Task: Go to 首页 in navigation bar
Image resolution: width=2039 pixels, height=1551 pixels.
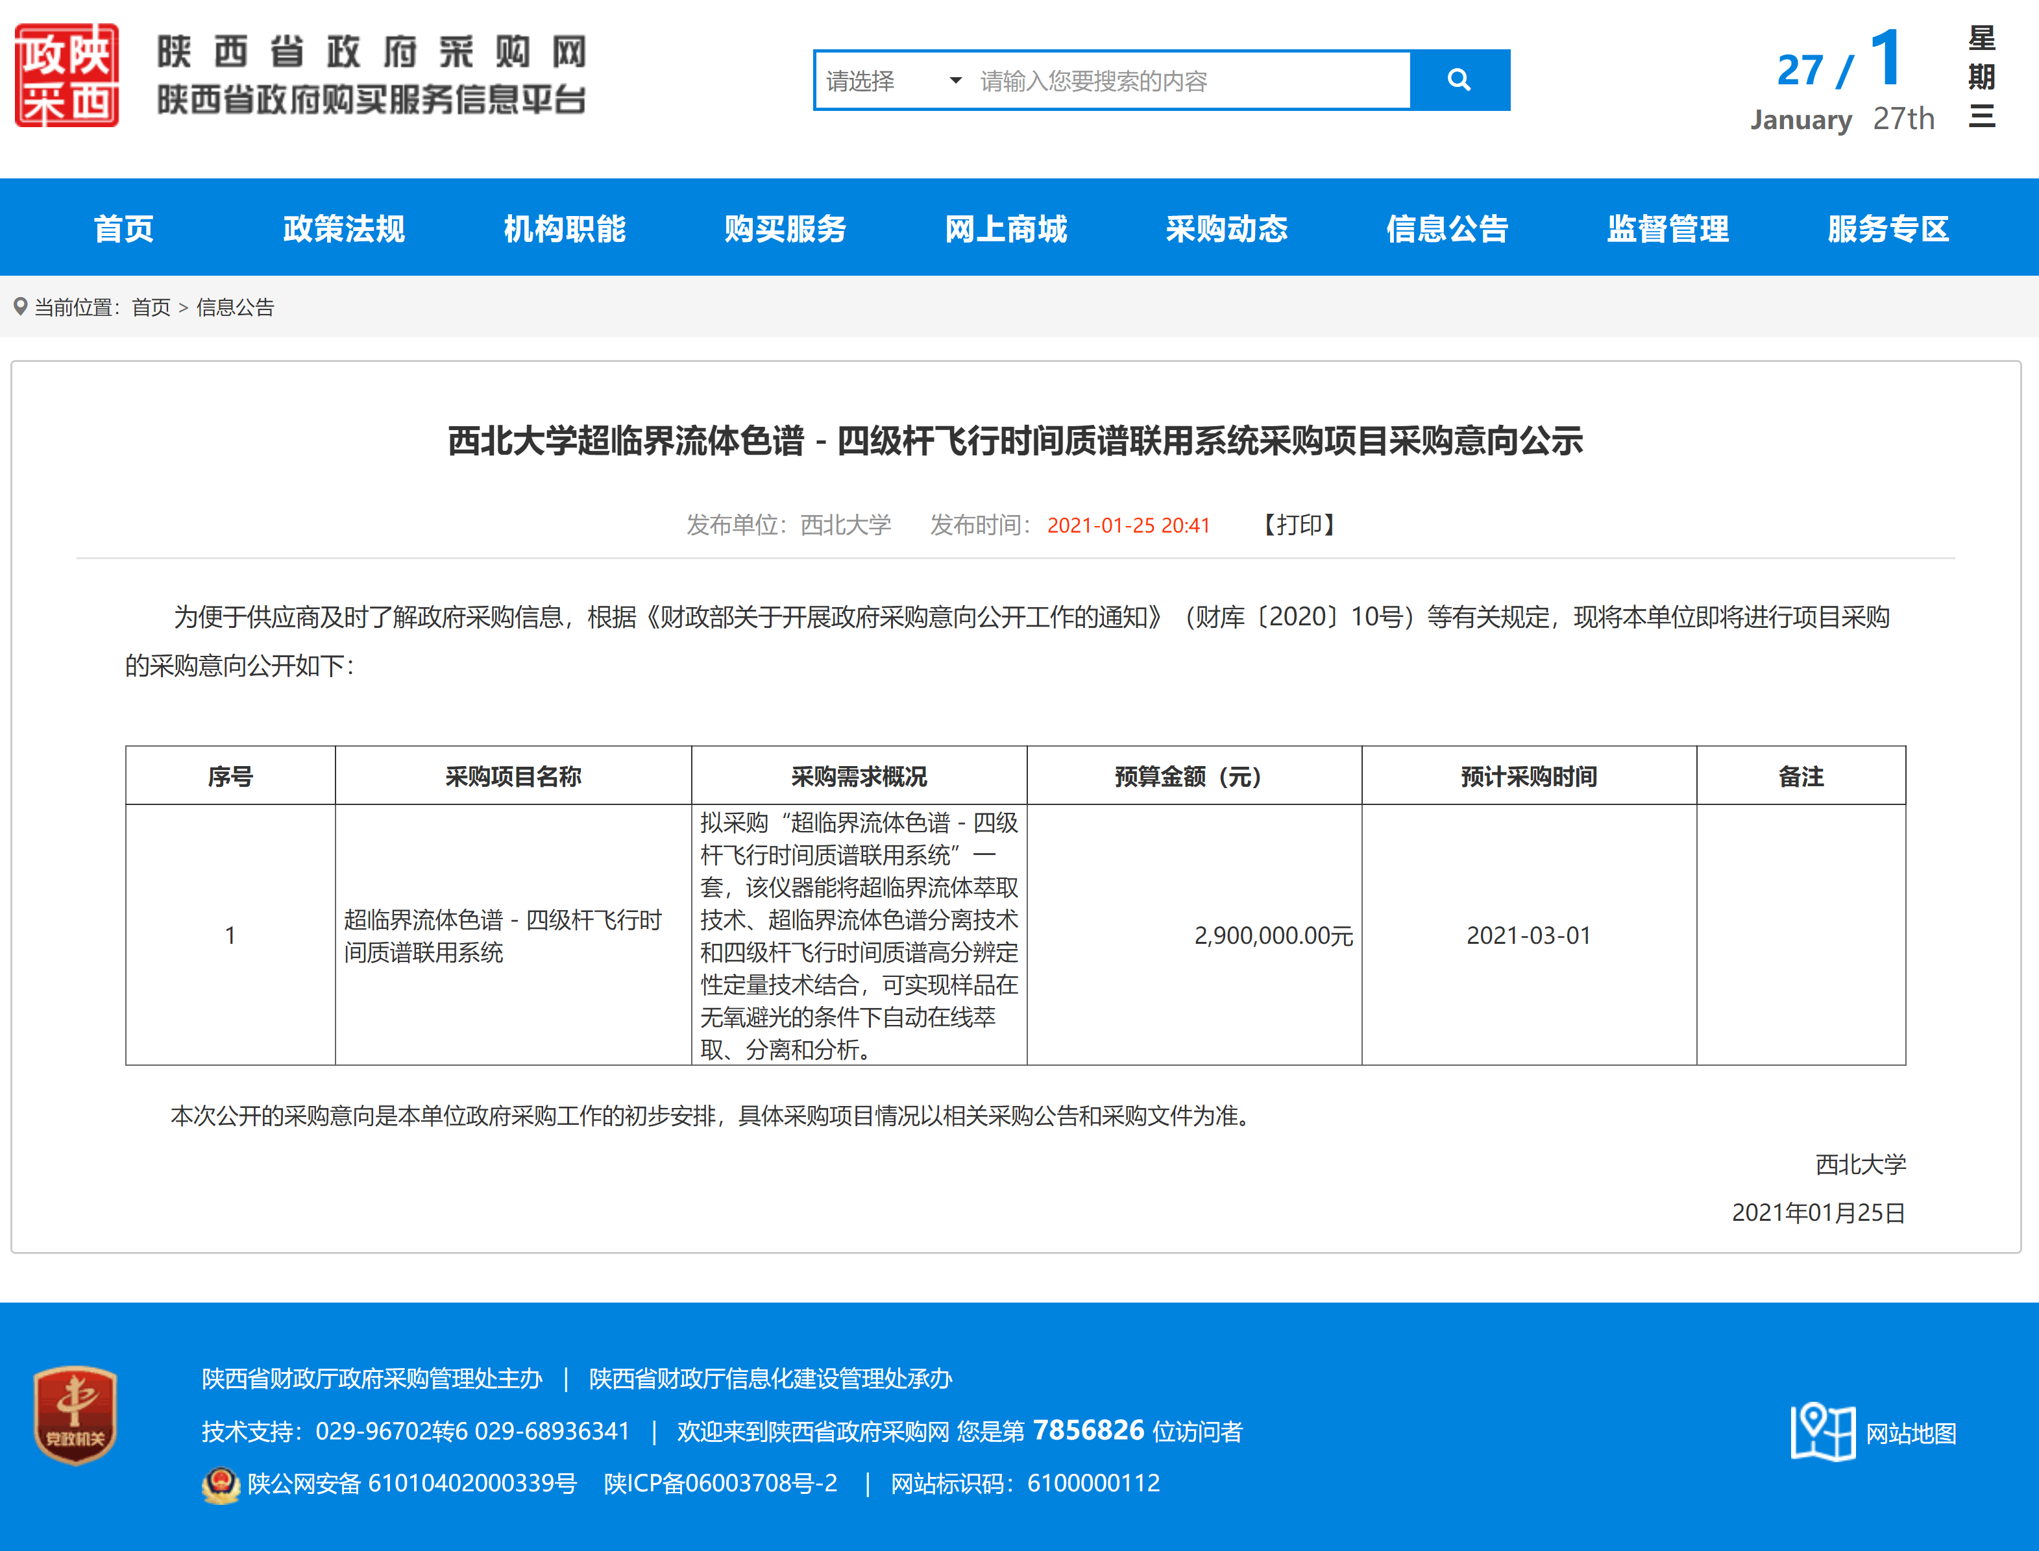Action: (124, 228)
